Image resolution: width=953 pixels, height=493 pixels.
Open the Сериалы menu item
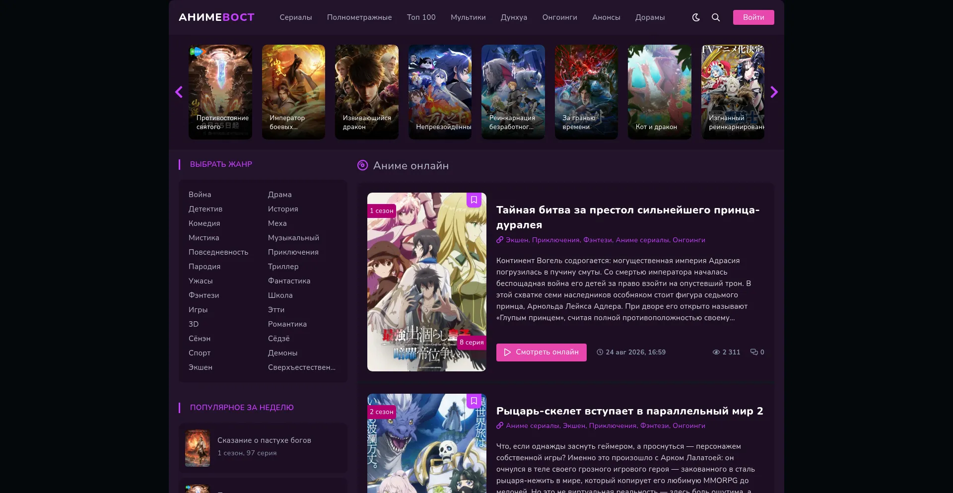coord(296,17)
